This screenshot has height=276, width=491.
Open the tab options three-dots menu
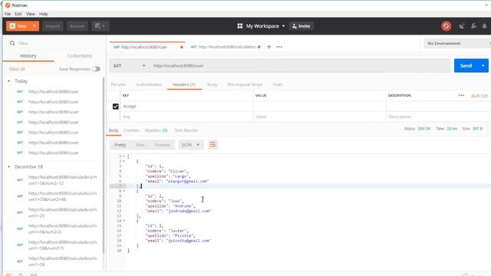pos(279,47)
